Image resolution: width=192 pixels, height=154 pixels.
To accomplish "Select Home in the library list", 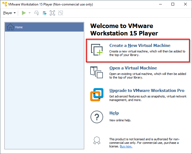I will tap(44, 27).
